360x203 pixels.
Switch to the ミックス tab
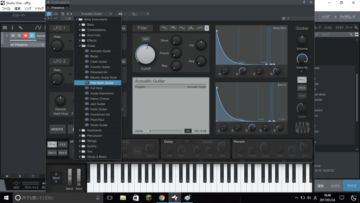335,186
